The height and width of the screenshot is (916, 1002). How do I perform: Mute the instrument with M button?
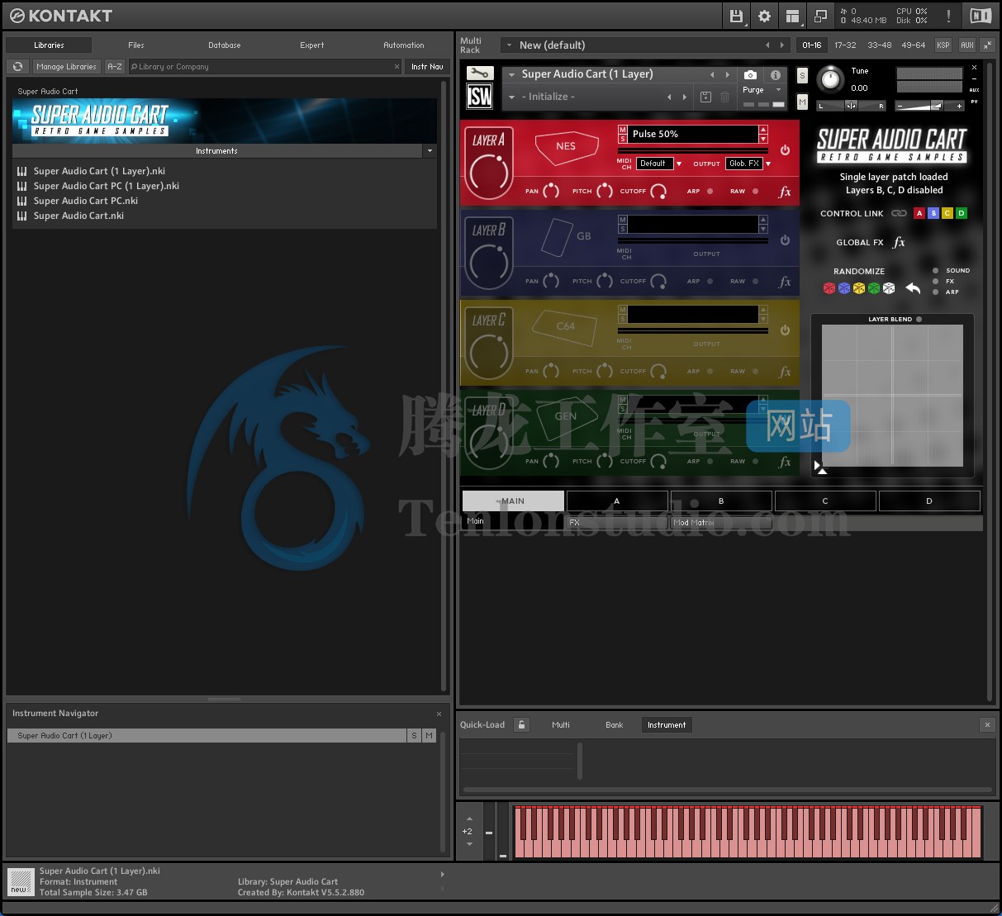coord(802,102)
